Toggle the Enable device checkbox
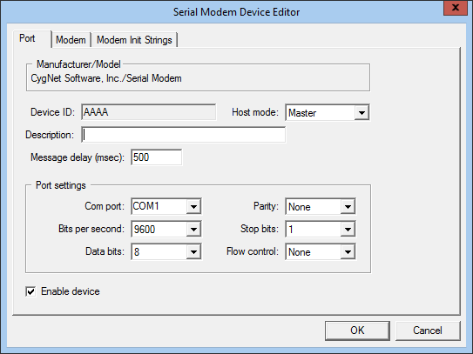The image size is (473, 354). (x=30, y=291)
